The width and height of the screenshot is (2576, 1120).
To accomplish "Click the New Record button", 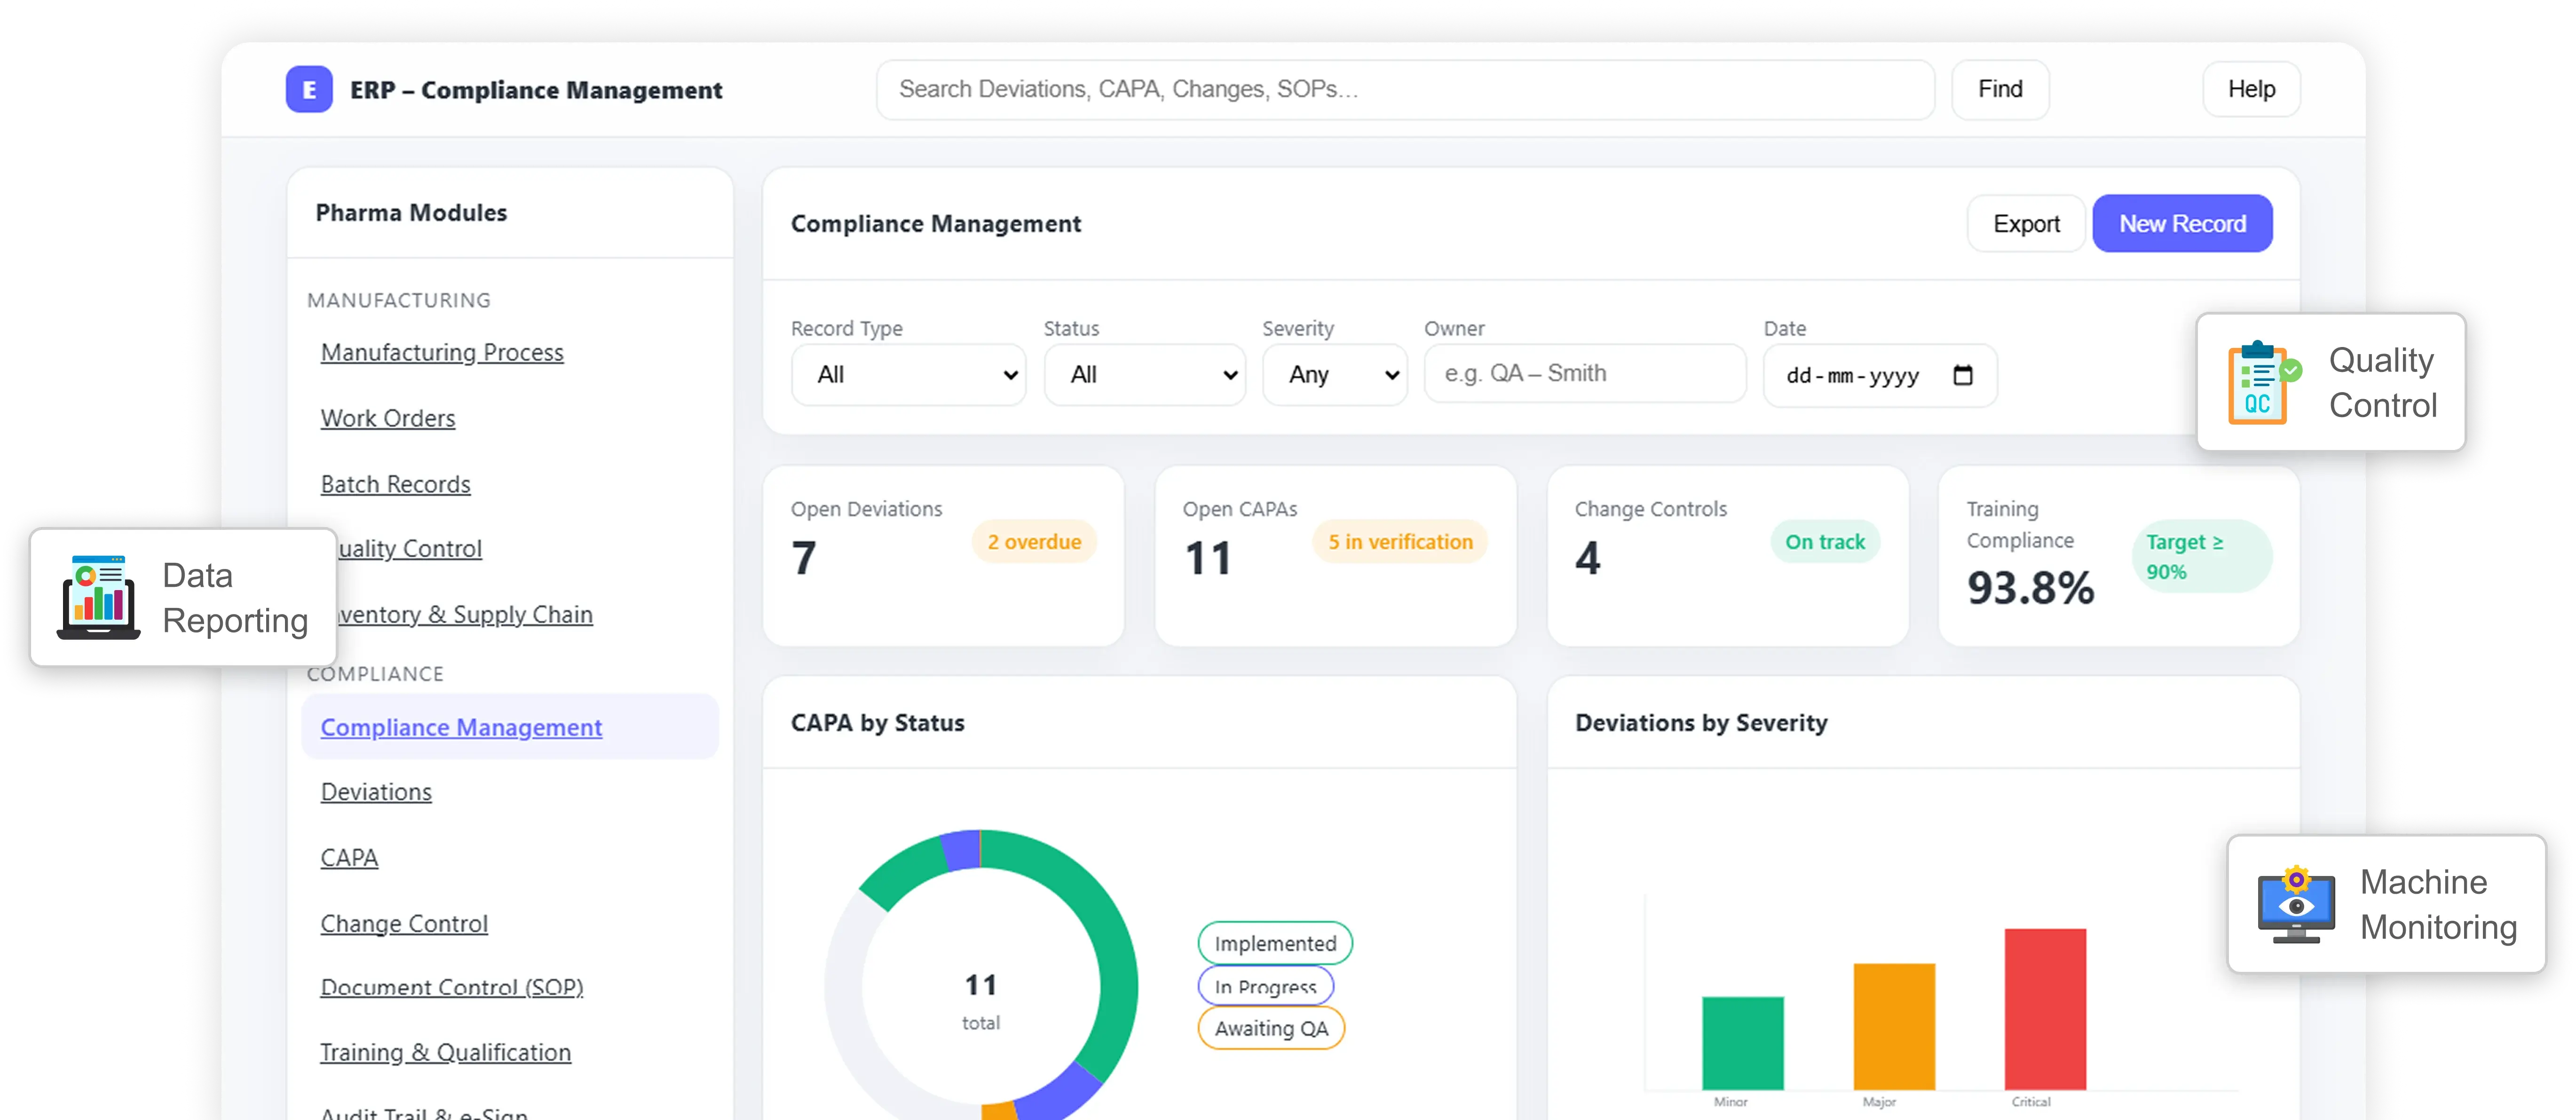I will click(x=2182, y=223).
